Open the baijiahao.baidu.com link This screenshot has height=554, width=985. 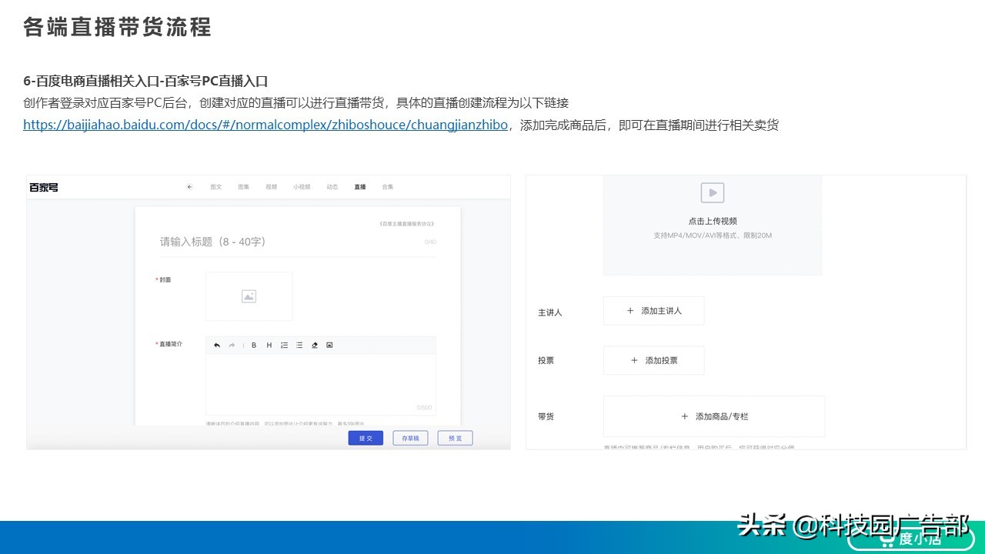click(262, 125)
